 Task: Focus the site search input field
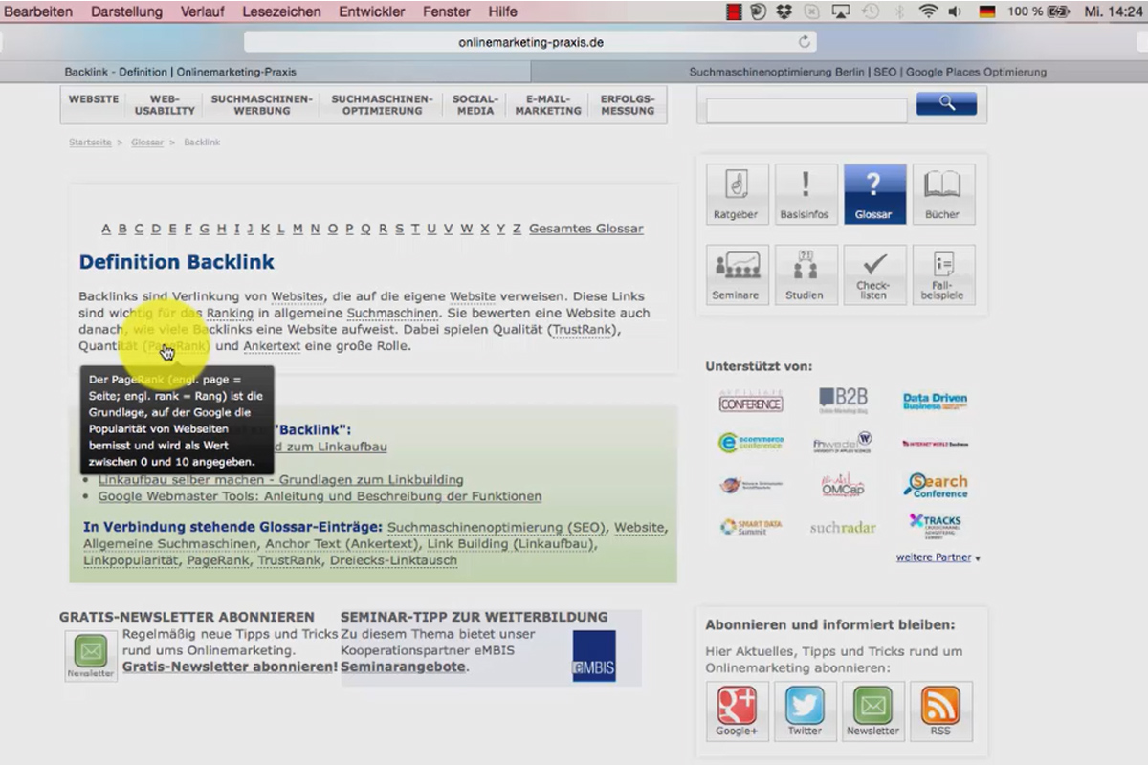click(806, 110)
